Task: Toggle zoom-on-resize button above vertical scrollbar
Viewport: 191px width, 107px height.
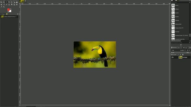Action: point(170,4)
